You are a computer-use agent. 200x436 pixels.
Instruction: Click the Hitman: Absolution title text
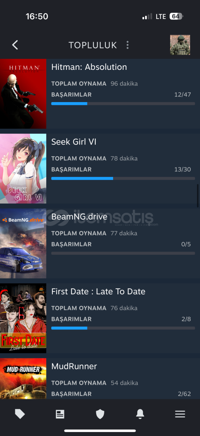point(89,67)
